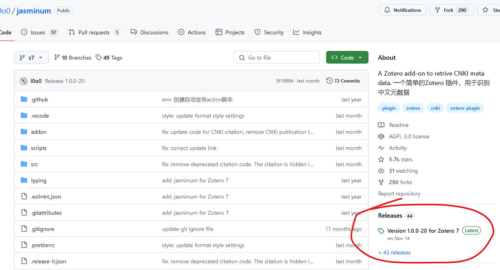Screen dimensions: 500x270
Task: Open the Security tab
Action: [269, 32]
